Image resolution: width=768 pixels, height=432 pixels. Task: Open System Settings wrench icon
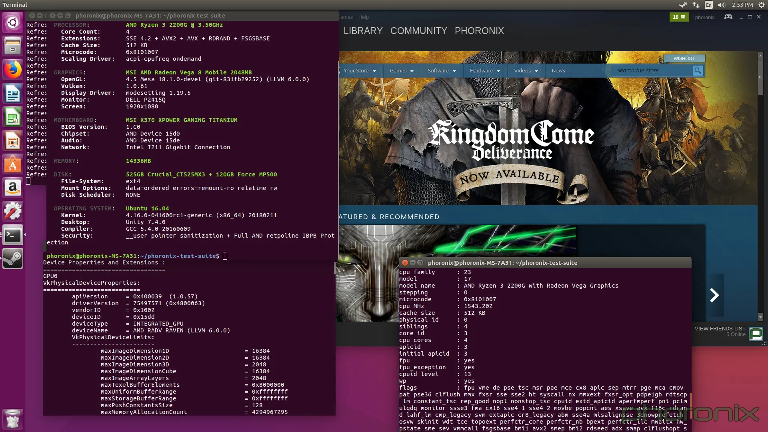click(x=13, y=211)
